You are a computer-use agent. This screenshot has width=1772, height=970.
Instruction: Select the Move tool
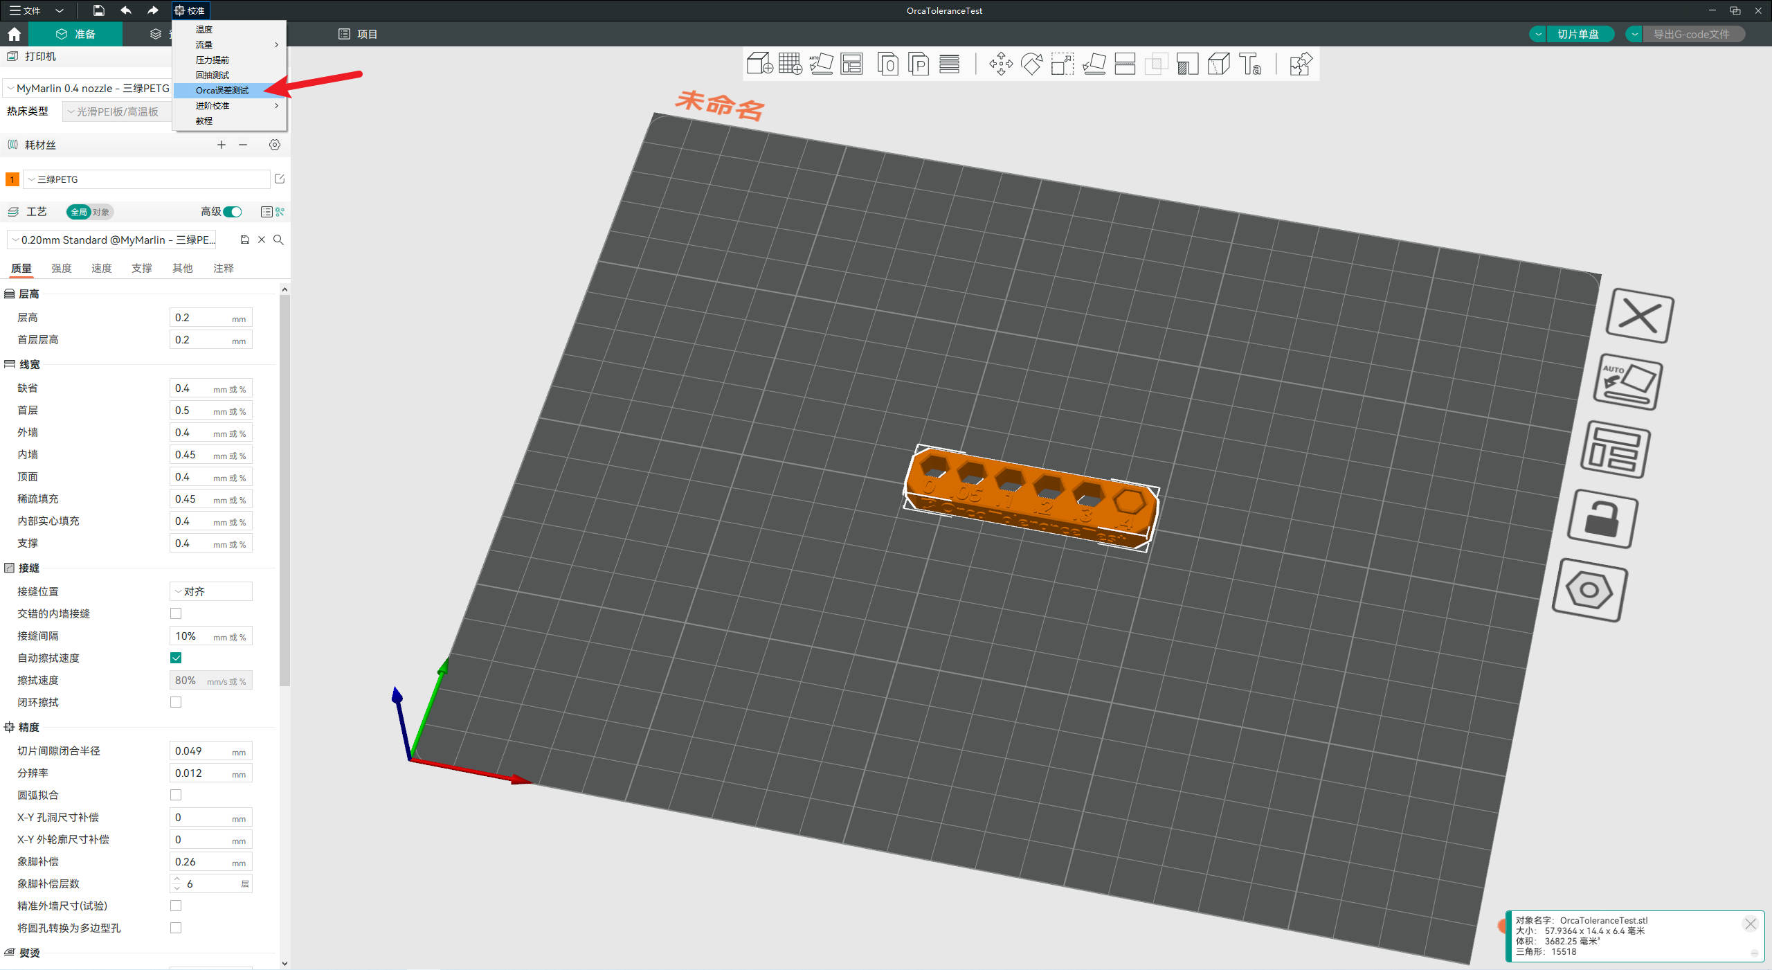1000,64
